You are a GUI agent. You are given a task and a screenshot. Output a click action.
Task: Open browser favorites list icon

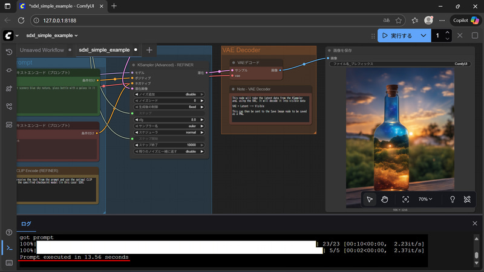pos(414,21)
